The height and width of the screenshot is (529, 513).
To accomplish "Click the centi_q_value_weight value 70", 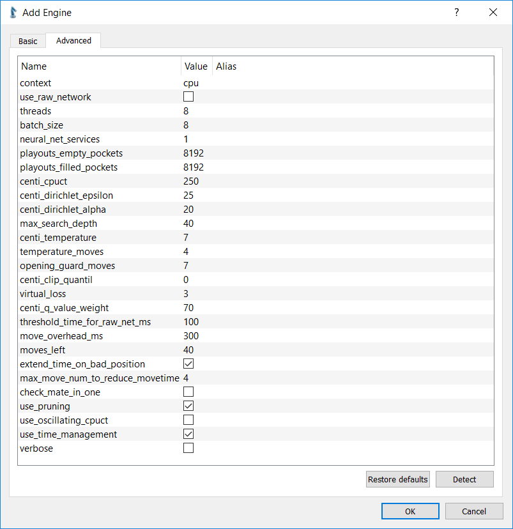I will coord(188,308).
